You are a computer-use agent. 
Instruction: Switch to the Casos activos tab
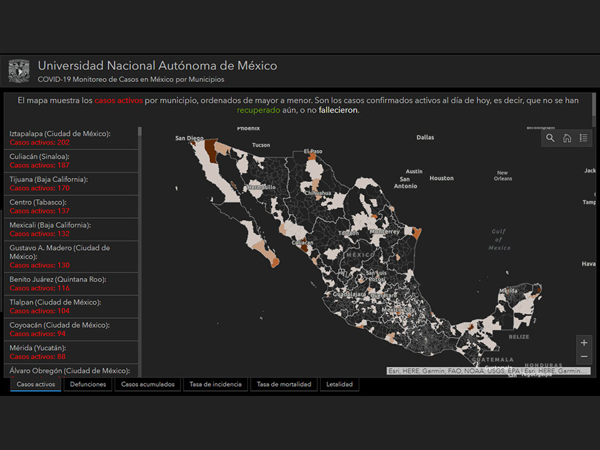coord(36,384)
